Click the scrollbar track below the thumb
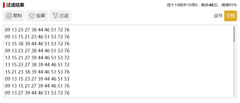The image size is (240, 103). tap(234, 69)
